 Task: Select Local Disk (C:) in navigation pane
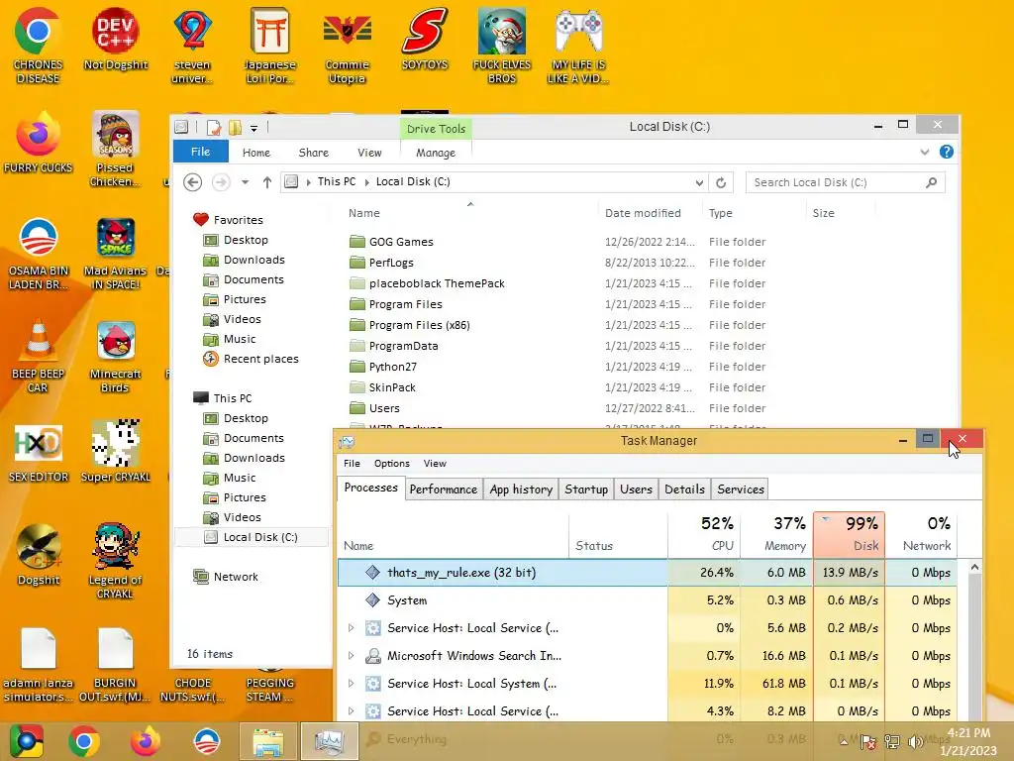[x=252, y=537]
